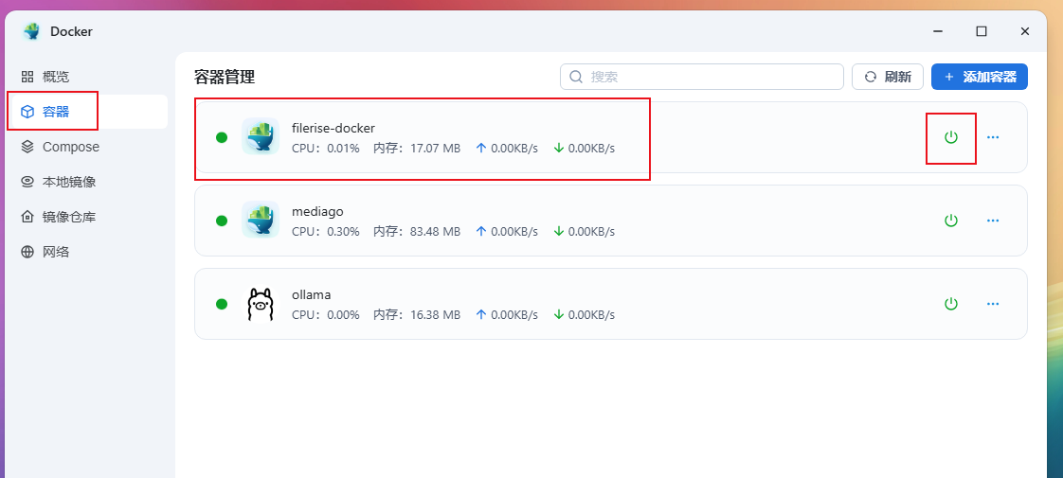Click the 刷新 refresh button

(x=888, y=77)
